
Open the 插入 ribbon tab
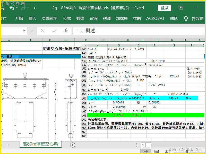point(32,18)
